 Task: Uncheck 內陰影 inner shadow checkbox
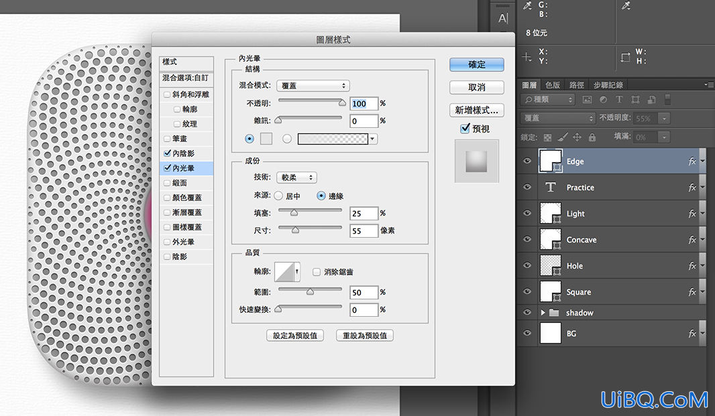pos(167,153)
